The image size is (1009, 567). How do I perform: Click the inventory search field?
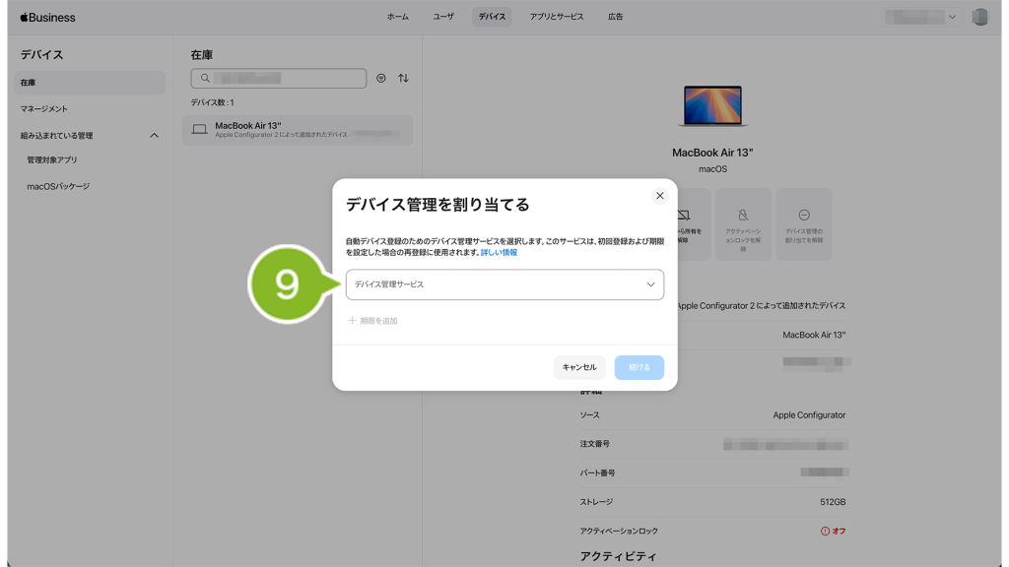[x=279, y=78]
